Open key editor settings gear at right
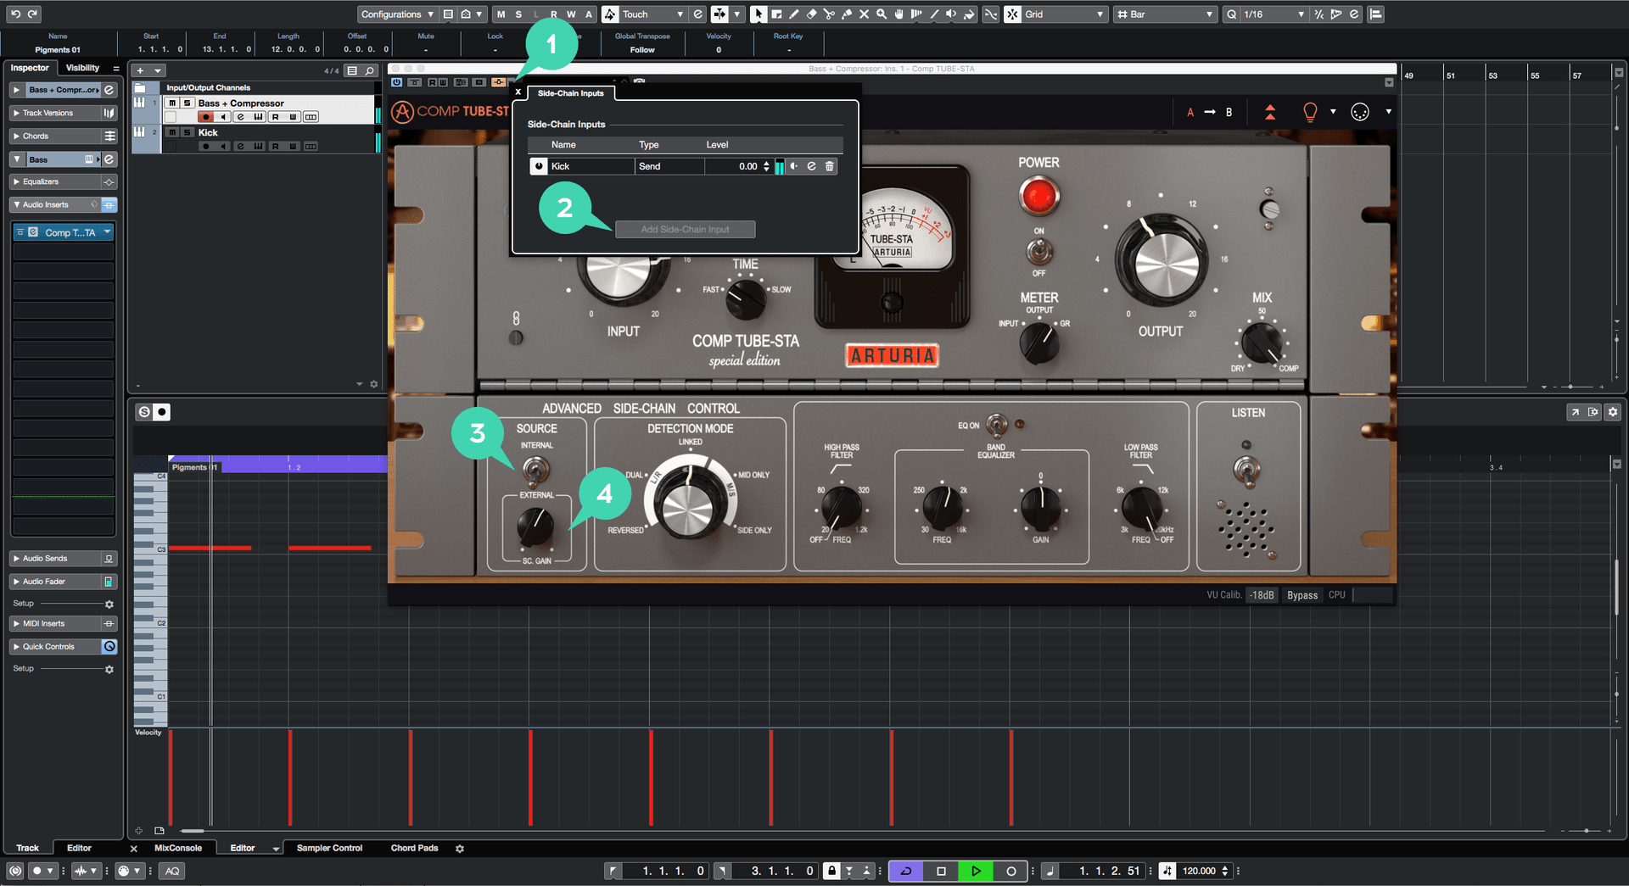This screenshot has height=886, width=1629. pyautogui.click(x=1613, y=412)
